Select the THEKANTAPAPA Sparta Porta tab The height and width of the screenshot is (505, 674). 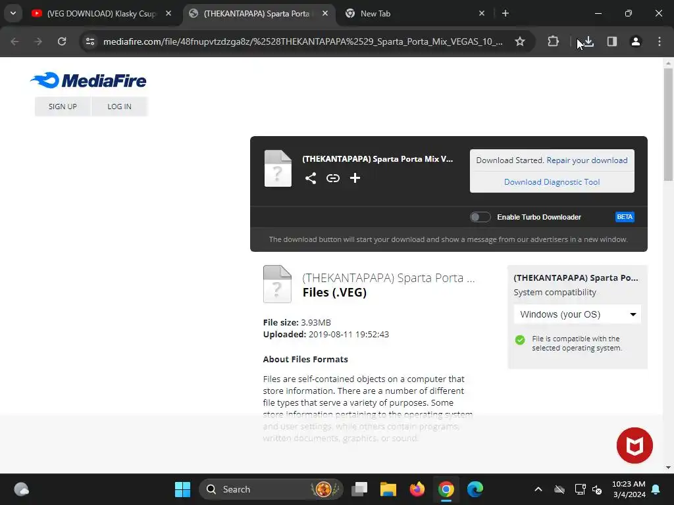(x=256, y=13)
